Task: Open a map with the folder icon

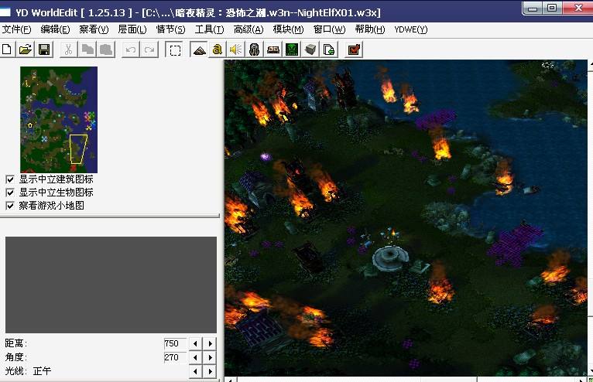Action: click(25, 49)
